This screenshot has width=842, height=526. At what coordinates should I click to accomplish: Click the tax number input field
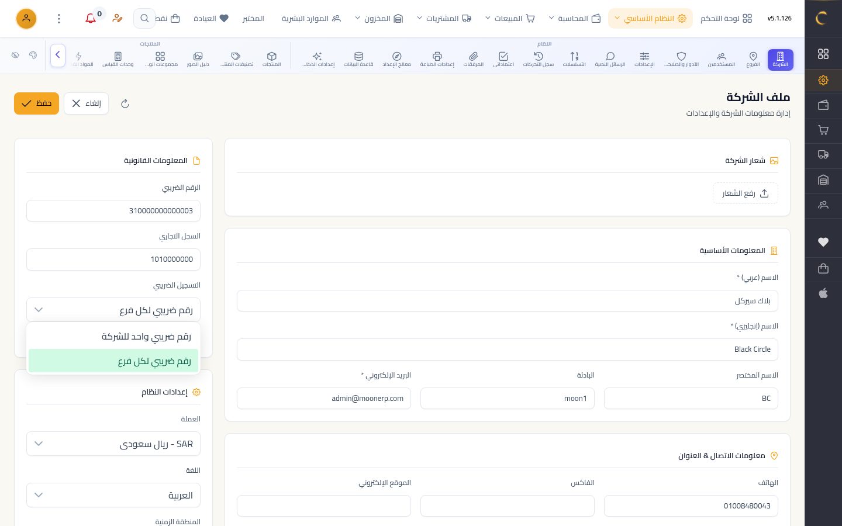pyautogui.click(x=113, y=211)
